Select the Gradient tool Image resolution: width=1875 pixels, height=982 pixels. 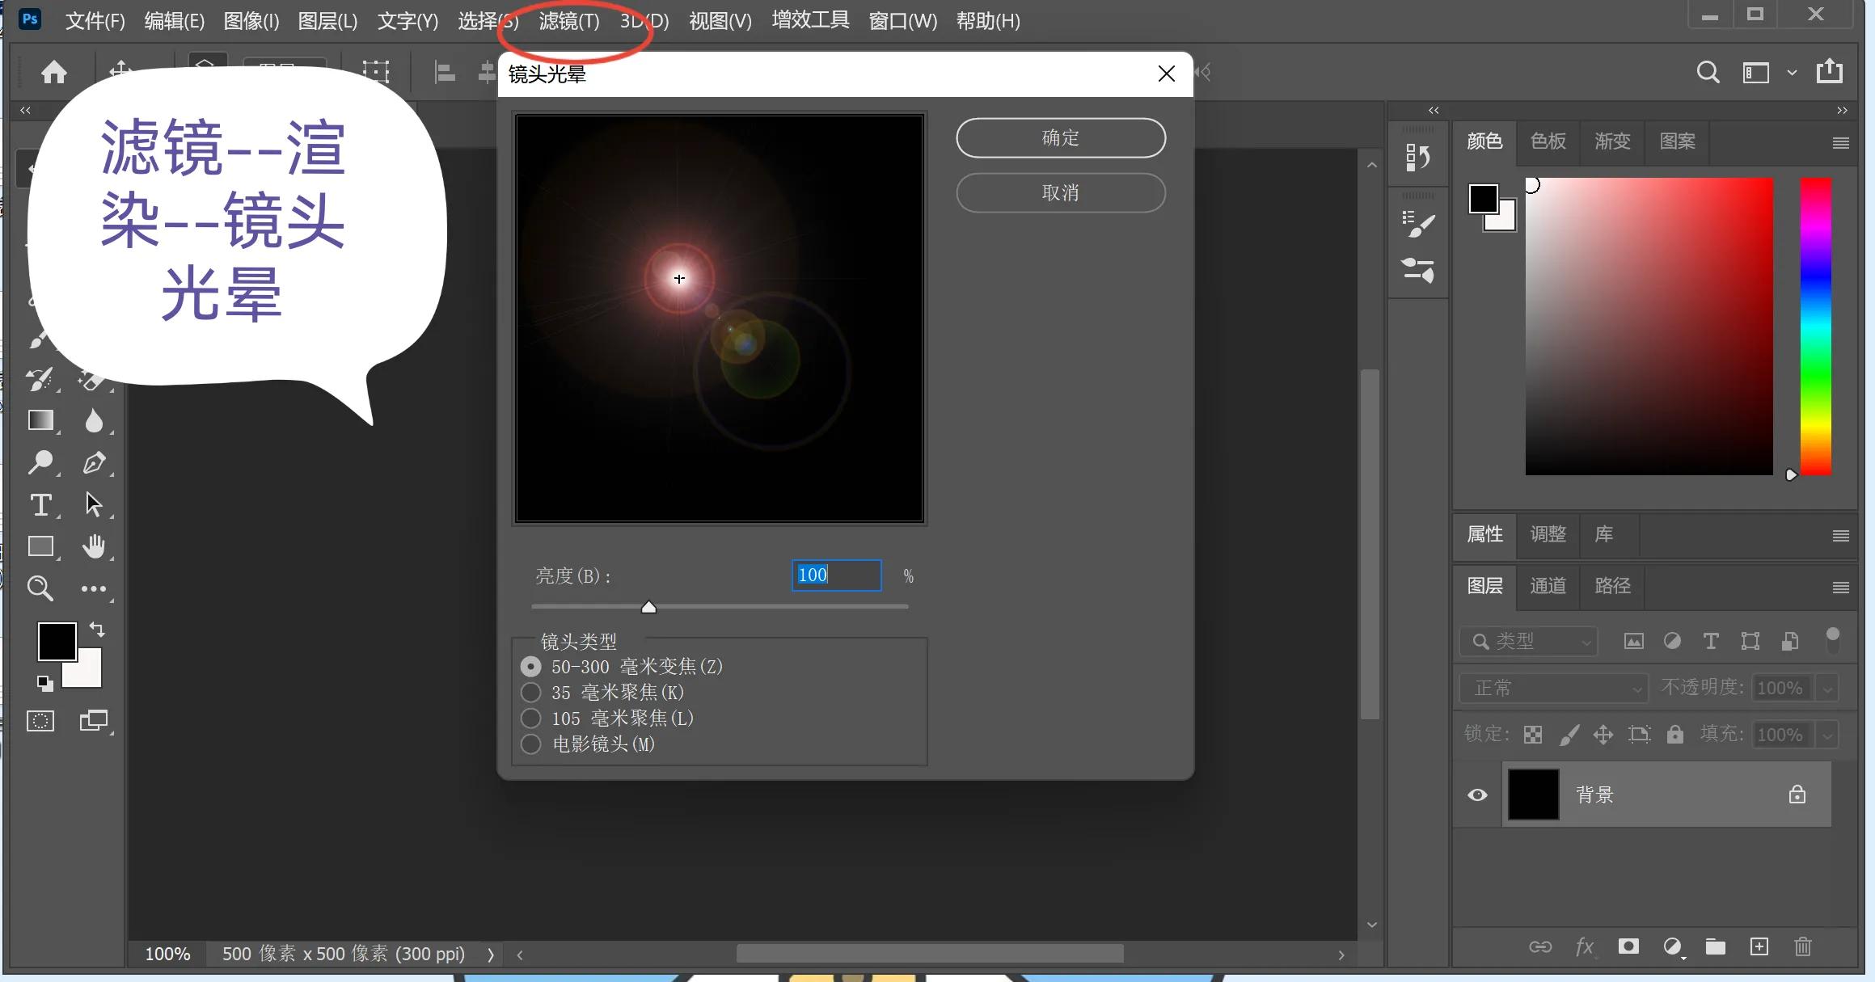click(x=42, y=421)
